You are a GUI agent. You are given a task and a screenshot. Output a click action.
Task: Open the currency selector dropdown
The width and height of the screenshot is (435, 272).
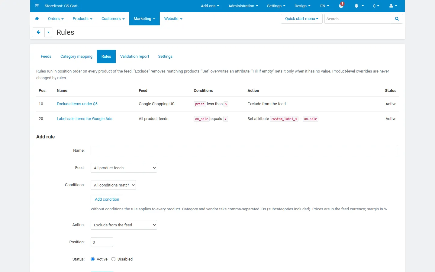[x=376, y=6]
